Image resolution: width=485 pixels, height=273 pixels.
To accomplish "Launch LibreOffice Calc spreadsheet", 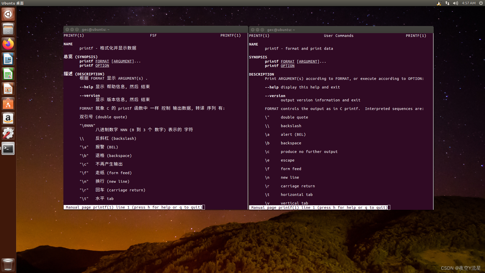I will 8,74.
